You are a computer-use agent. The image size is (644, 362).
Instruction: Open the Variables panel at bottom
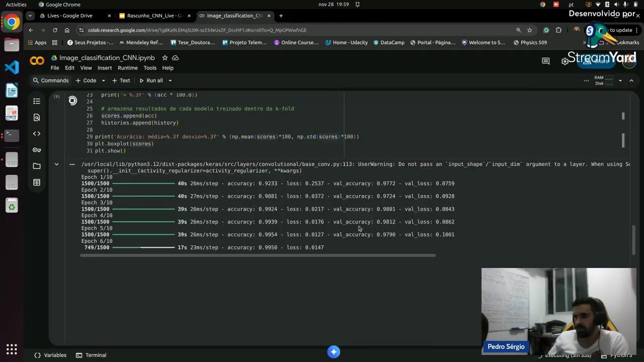50,355
